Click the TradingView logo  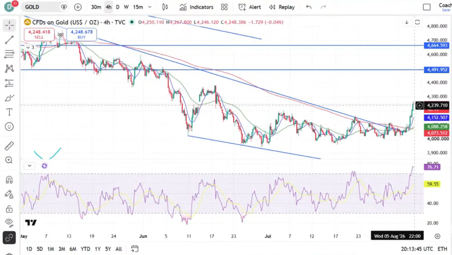[x=31, y=222]
